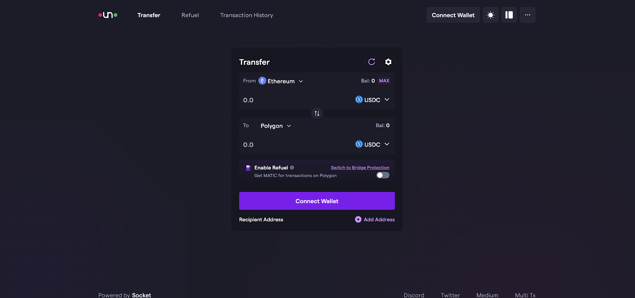Open the destination USDC token dropdown
This screenshot has height=298, width=635.
372,144
